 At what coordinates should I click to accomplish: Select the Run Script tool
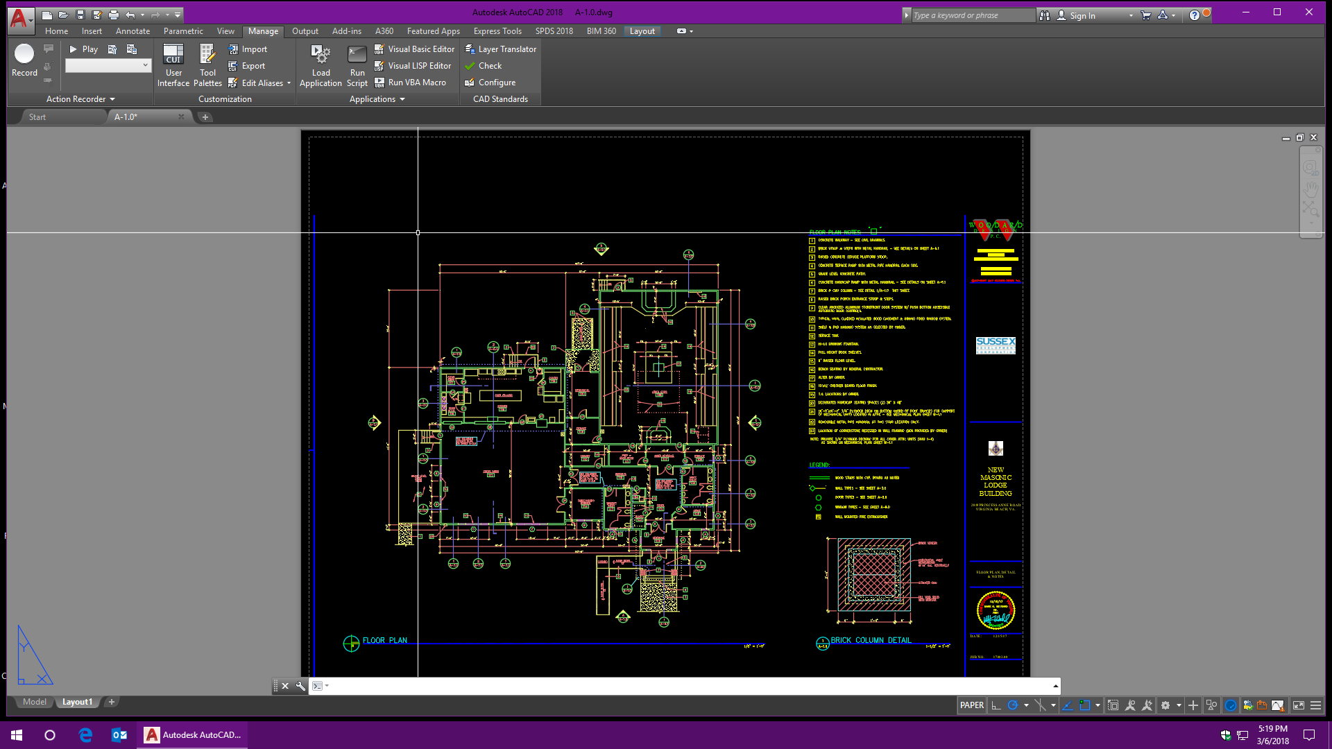pyautogui.click(x=357, y=64)
